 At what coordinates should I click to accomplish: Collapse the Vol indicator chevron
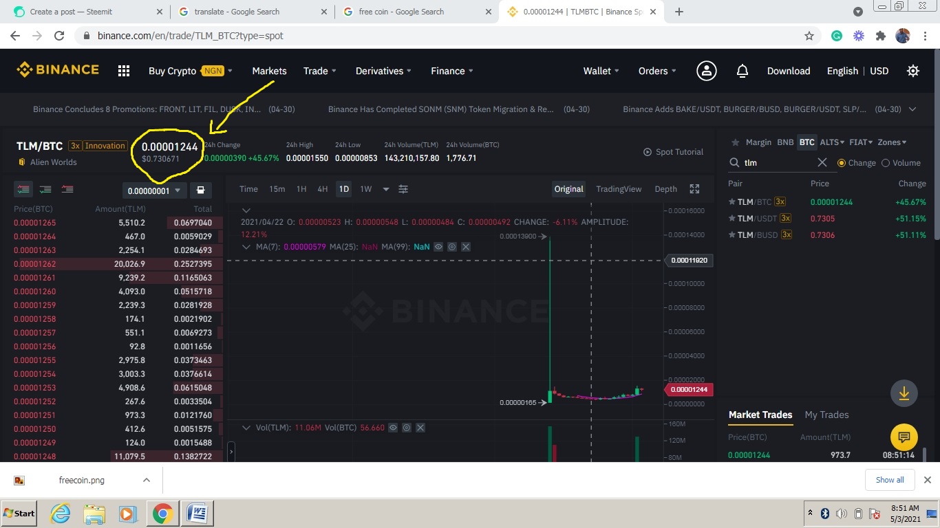point(246,428)
